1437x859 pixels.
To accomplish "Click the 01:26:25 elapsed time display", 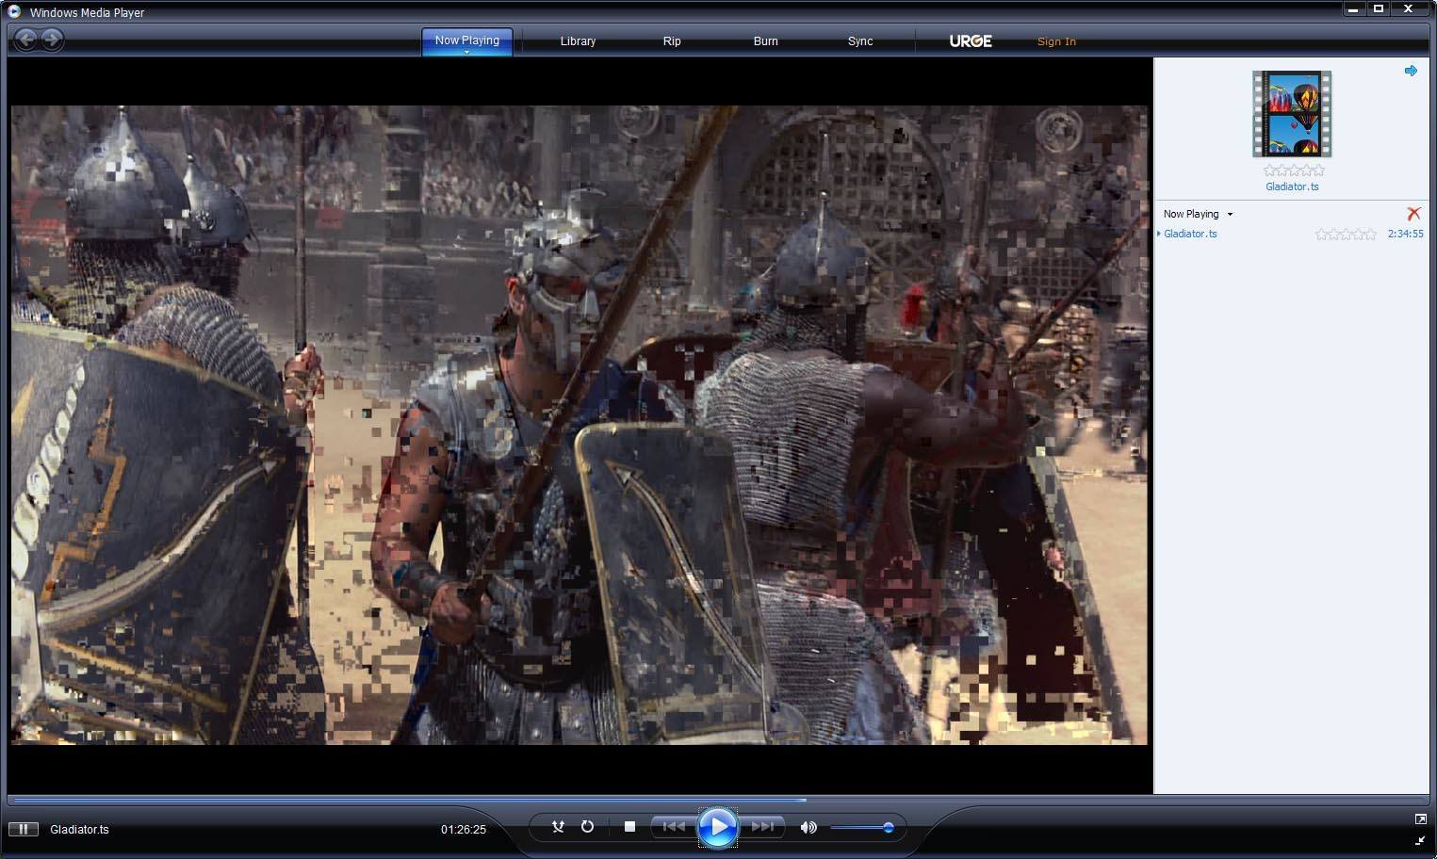I will pos(464,830).
